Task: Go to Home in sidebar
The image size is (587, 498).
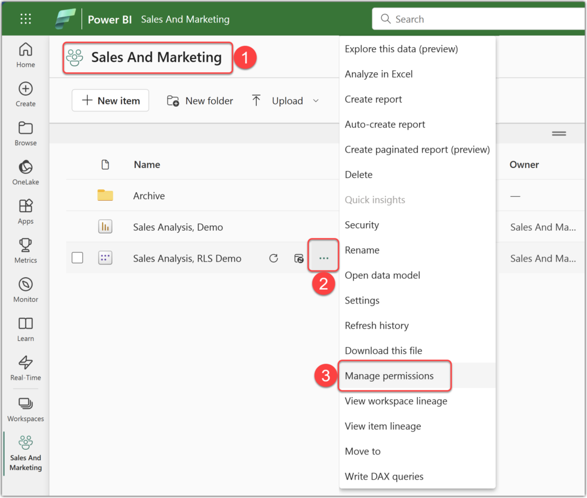Action: pos(25,55)
